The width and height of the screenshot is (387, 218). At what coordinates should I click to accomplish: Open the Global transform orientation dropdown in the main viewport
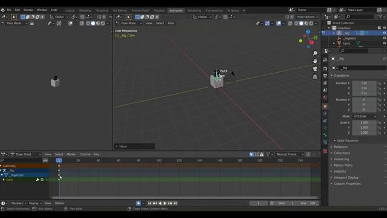click(202, 17)
